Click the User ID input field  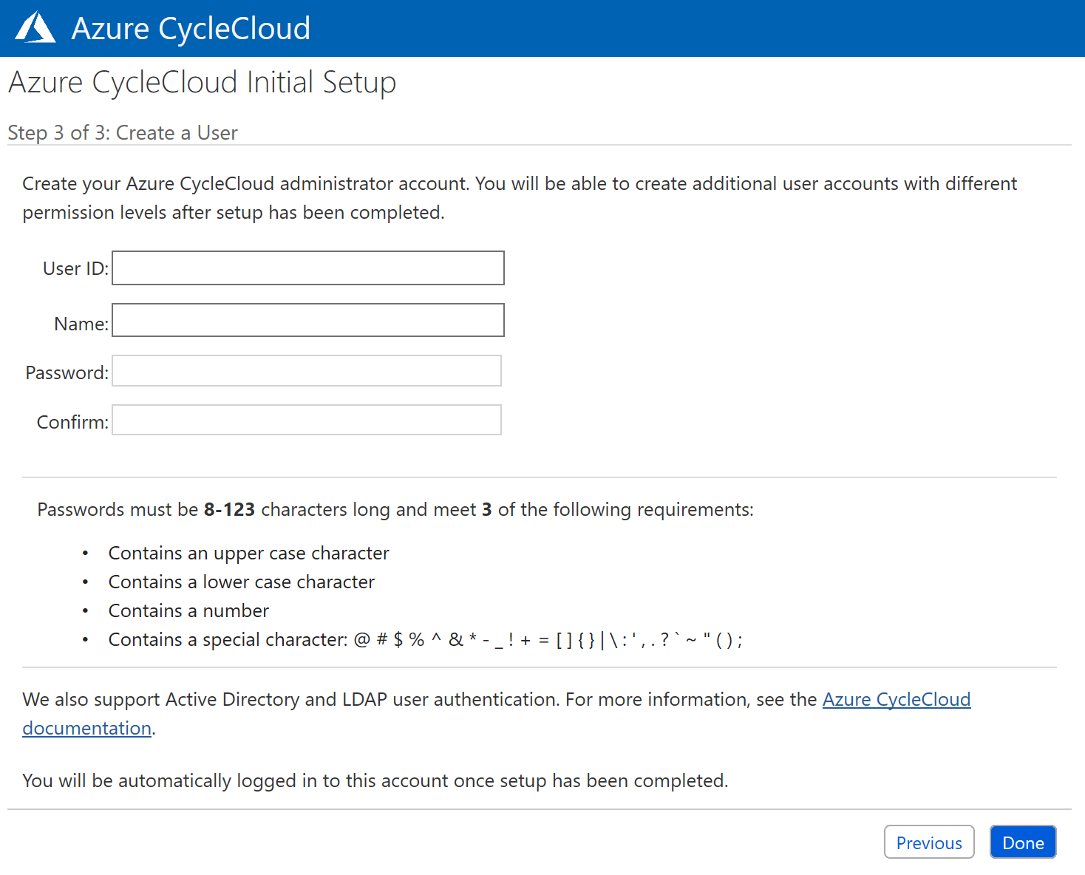[x=307, y=268]
